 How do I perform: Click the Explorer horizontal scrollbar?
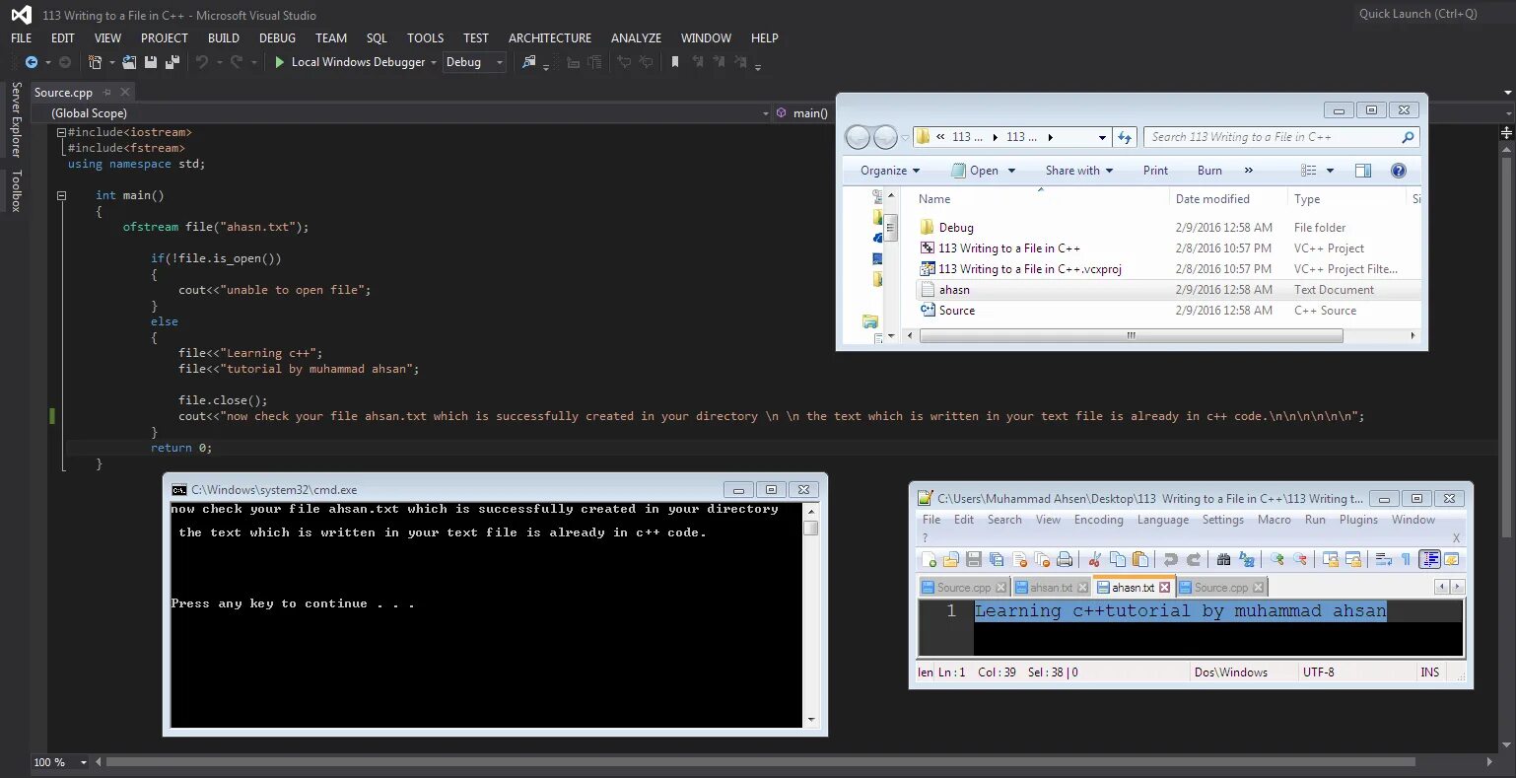point(1131,335)
